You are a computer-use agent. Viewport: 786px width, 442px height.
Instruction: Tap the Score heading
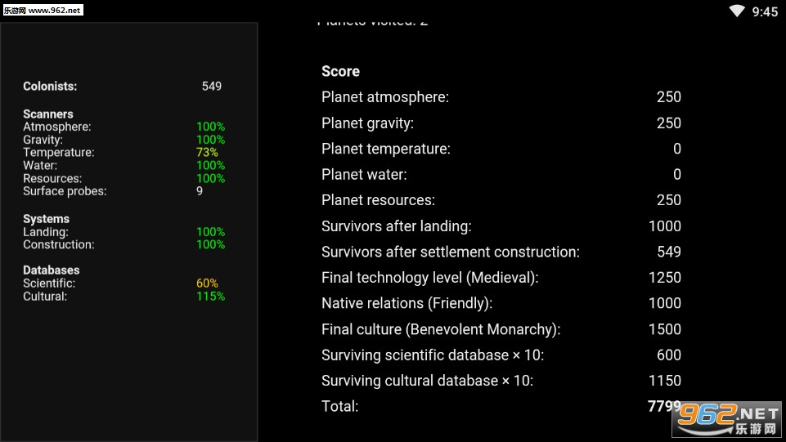point(340,71)
